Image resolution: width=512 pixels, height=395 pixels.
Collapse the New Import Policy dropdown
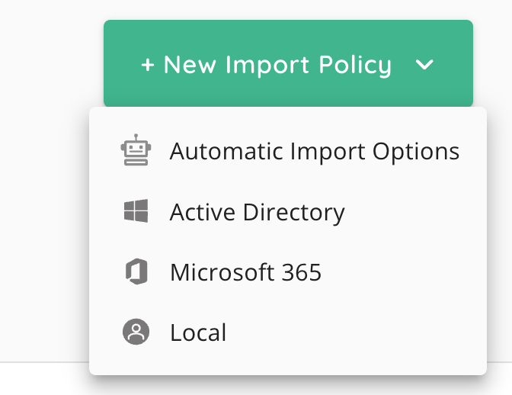424,65
